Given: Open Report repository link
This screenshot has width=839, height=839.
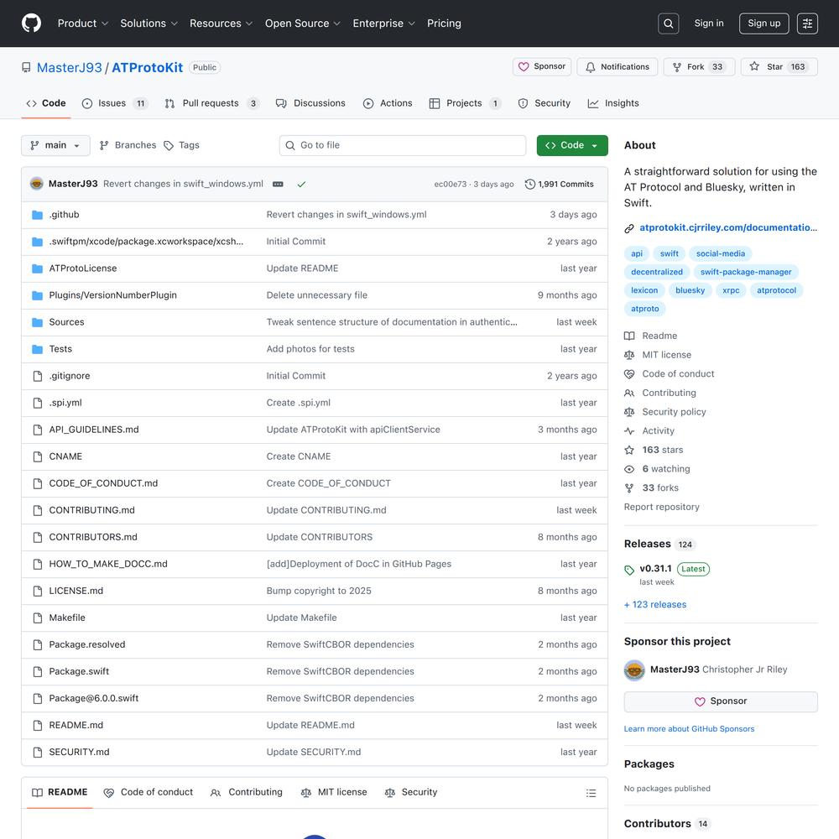Looking at the screenshot, I should click(x=661, y=507).
